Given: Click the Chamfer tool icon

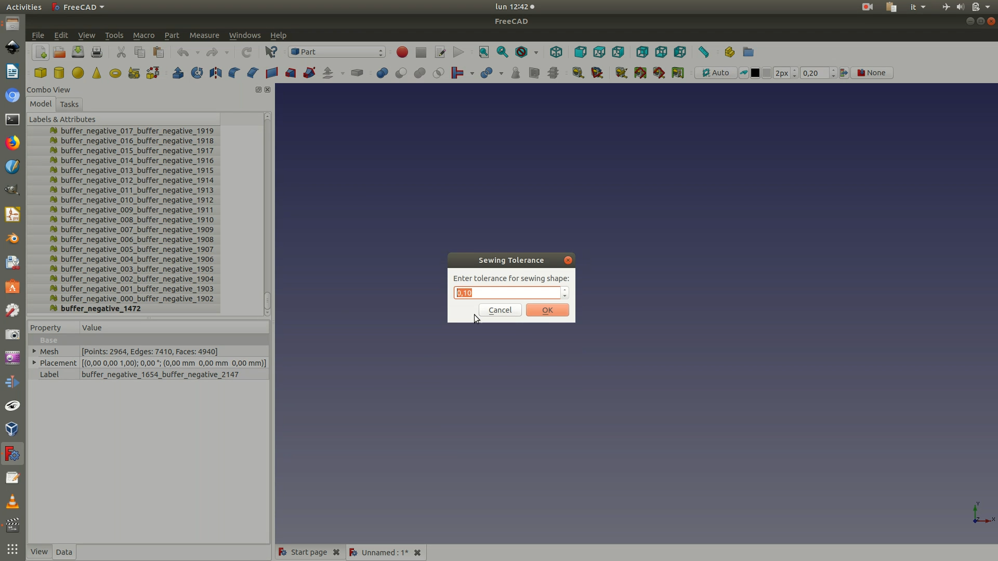Looking at the screenshot, I should click(x=253, y=73).
